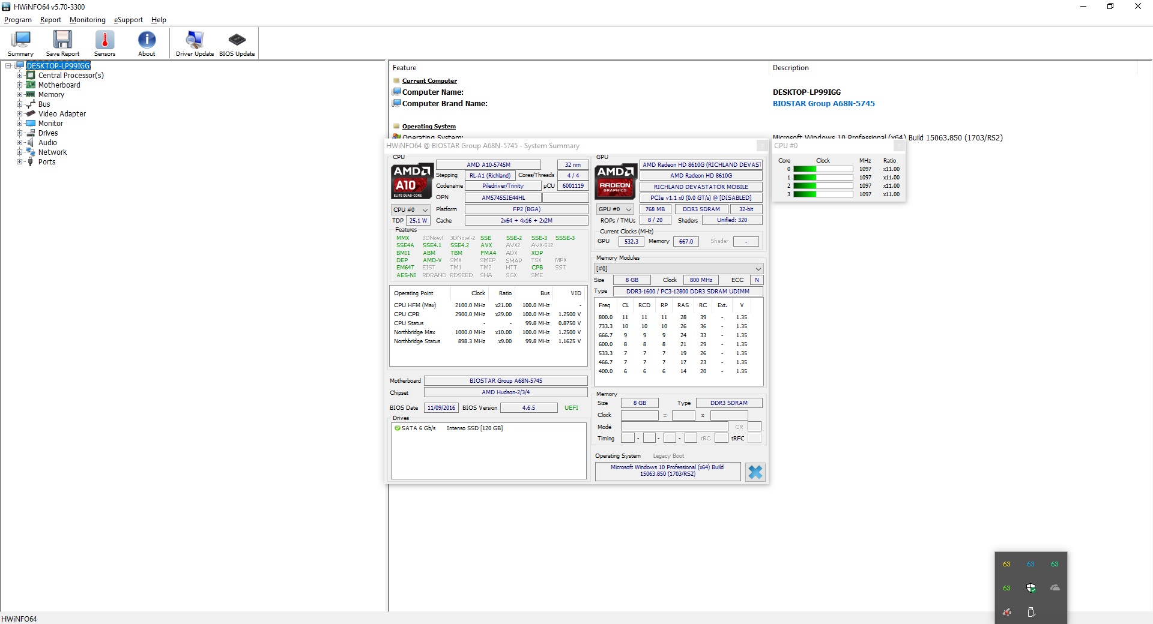
Task: Click the Core 2 clock bar
Action: (823, 186)
